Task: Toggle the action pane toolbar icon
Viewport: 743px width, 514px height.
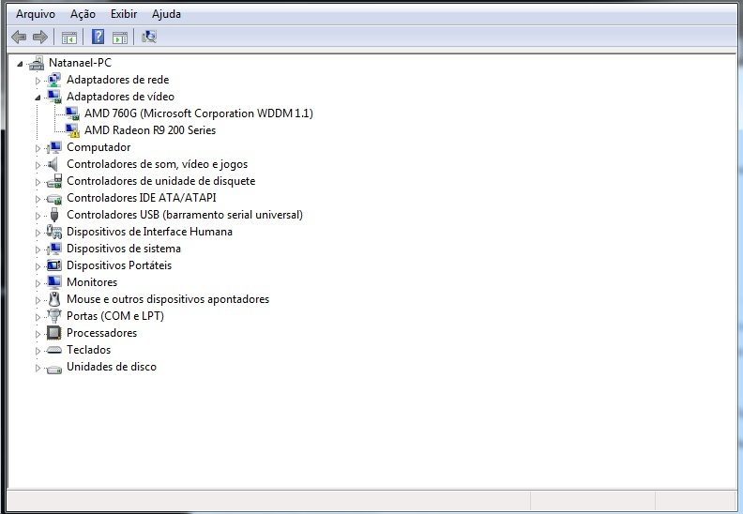Action: 120,37
